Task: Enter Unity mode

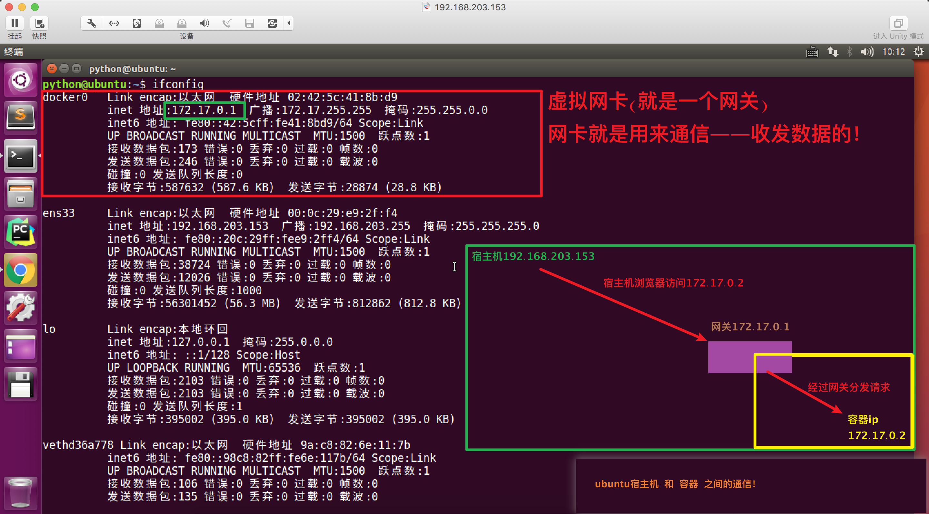Action: tap(898, 24)
